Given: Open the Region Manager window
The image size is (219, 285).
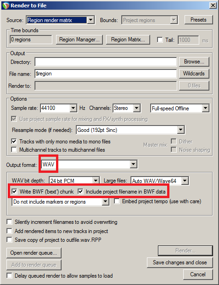Looking at the screenshot, I should pos(79,40).
